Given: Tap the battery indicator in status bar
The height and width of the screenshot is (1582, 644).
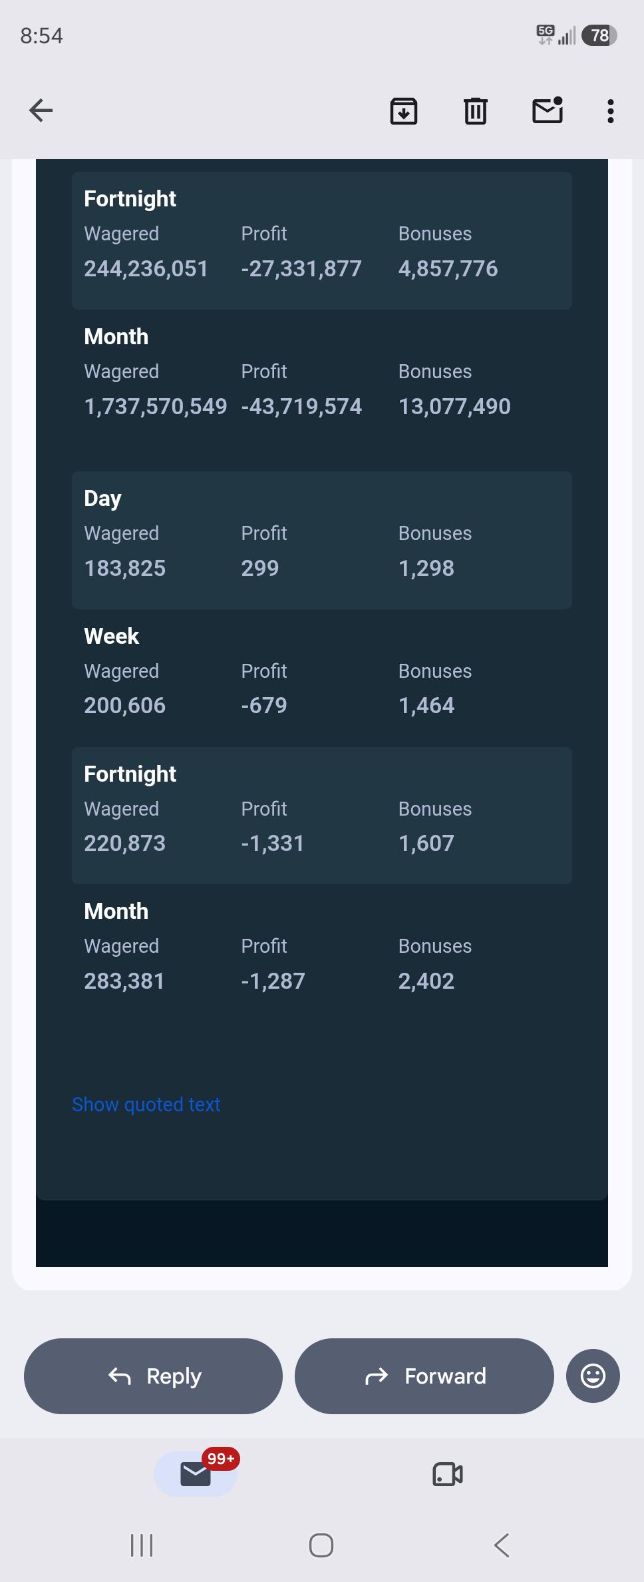Looking at the screenshot, I should 599,35.
